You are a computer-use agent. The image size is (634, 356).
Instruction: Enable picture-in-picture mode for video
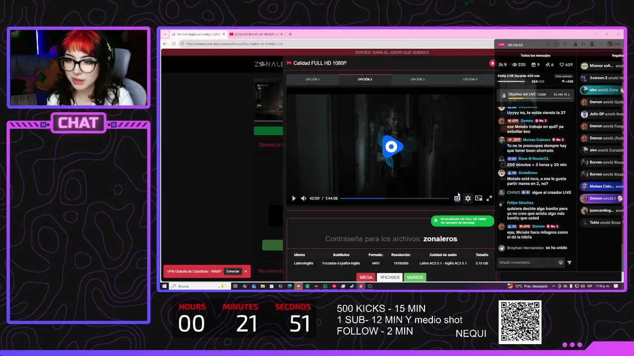click(x=478, y=198)
